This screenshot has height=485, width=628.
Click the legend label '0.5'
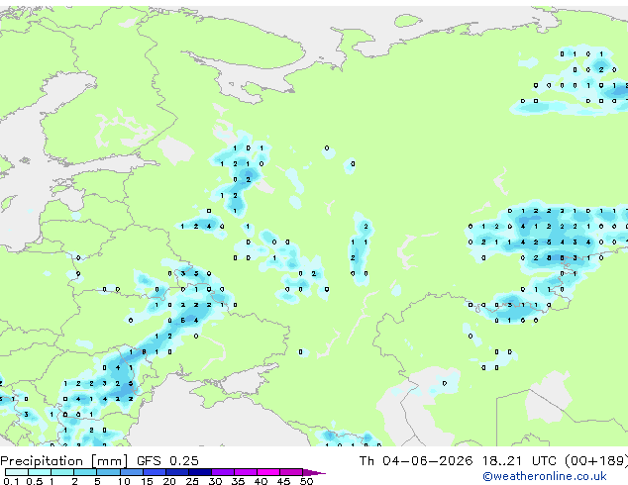click(x=35, y=481)
